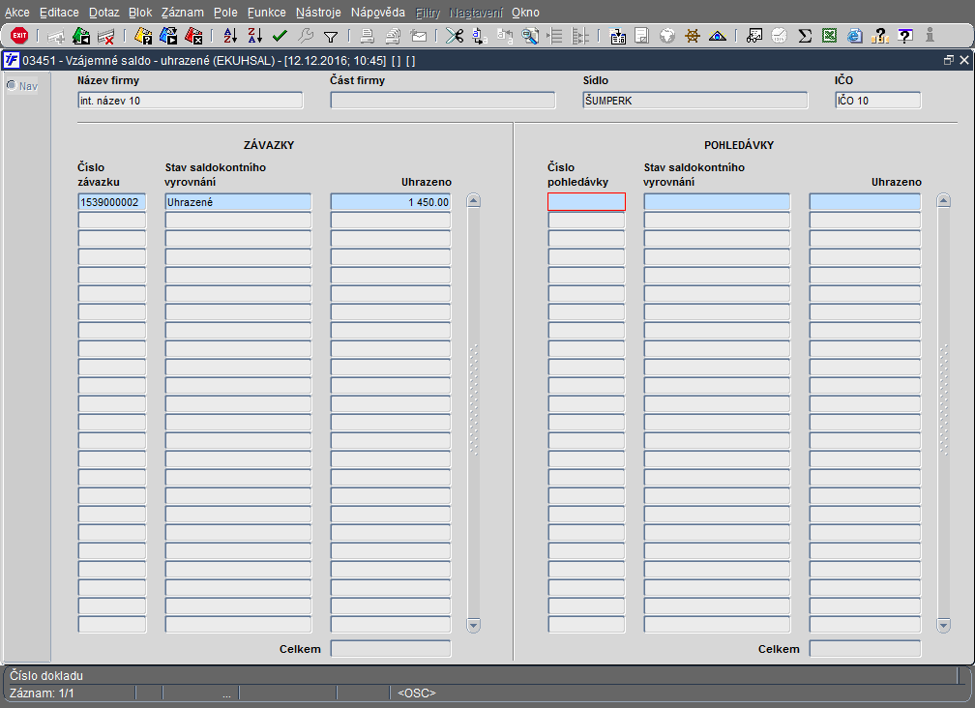Click the Celkem total field under Pohledávky
Screen dimensions: 975x708
click(x=865, y=649)
